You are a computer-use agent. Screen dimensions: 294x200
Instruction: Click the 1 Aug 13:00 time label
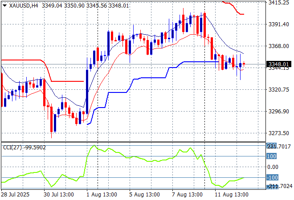(x=102, y=195)
